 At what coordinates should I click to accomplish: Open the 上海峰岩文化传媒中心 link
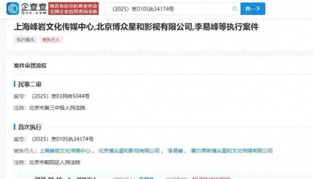(x=65, y=151)
